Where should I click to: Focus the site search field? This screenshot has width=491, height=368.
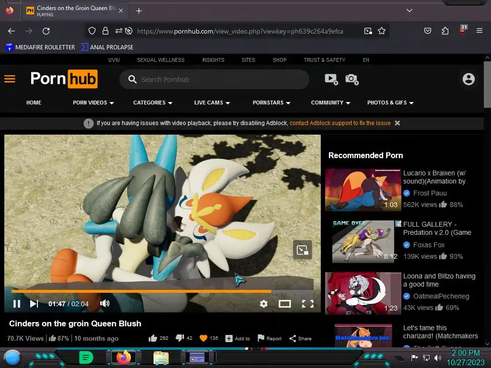pos(214,79)
